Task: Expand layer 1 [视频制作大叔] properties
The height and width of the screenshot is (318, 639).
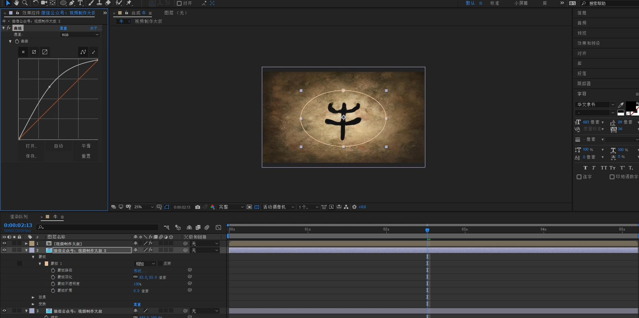Action: 26,243
